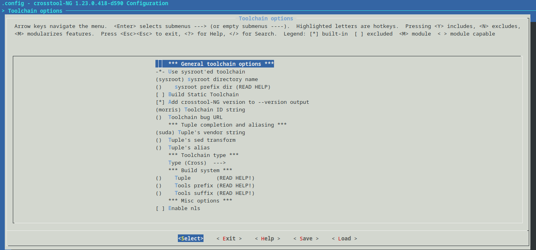Open Tuple's sed transform entry
Screen dimensions: 536x250
[195, 140]
